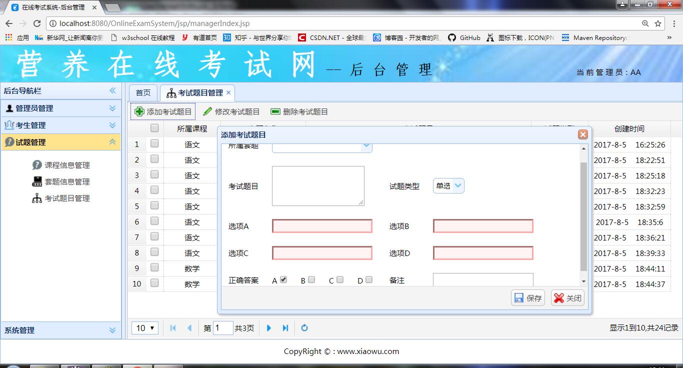Click the pencil edit exam question icon
This screenshot has height=368, width=683.
(207, 112)
